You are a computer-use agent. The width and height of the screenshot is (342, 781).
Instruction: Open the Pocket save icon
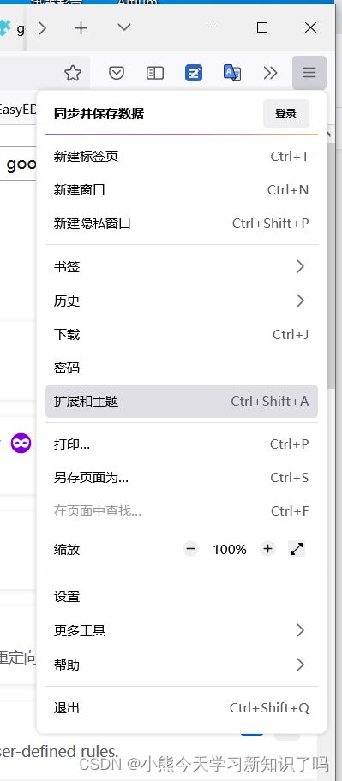pyautogui.click(x=117, y=74)
